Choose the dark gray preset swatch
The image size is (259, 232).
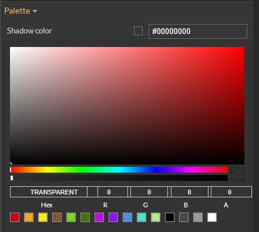click(184, 217)
